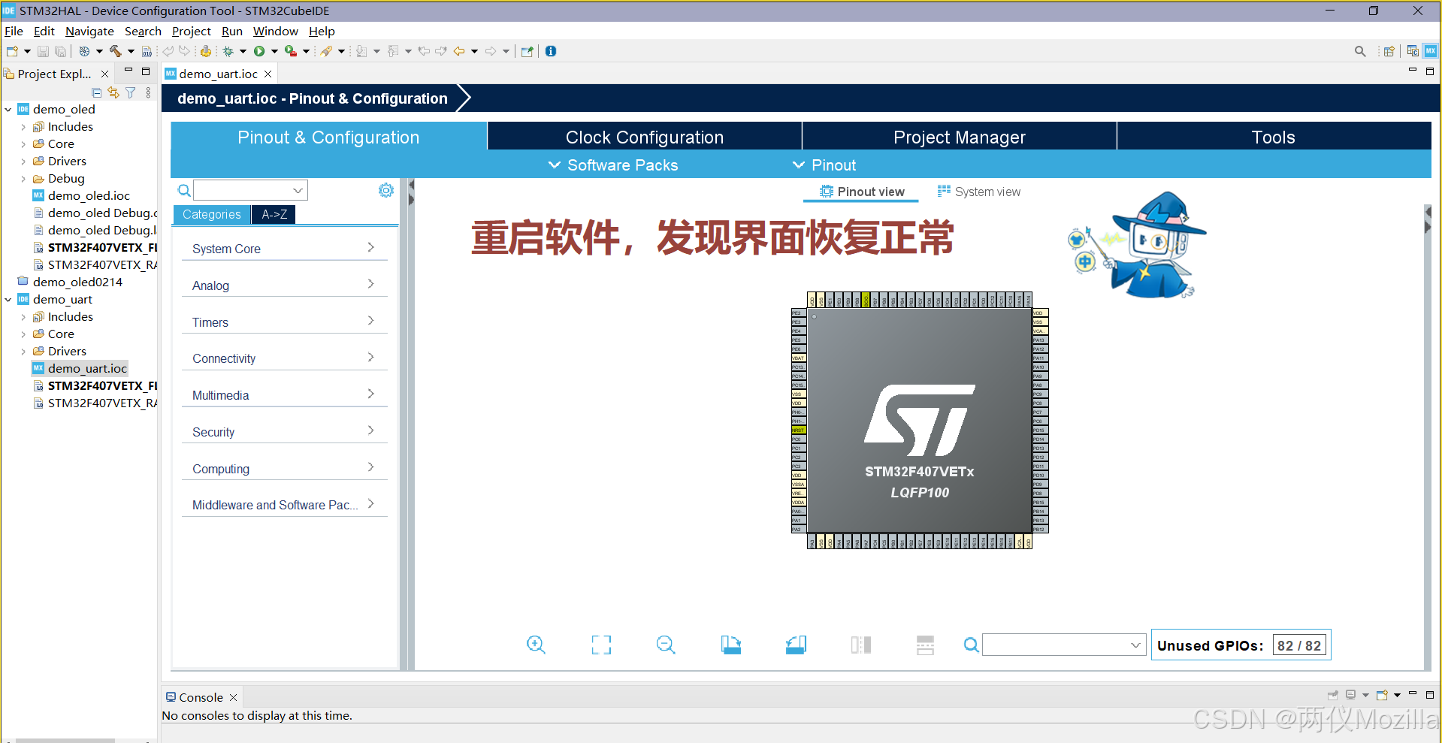
Task: Open the Navigate menu
Action: tap(89, 31)
